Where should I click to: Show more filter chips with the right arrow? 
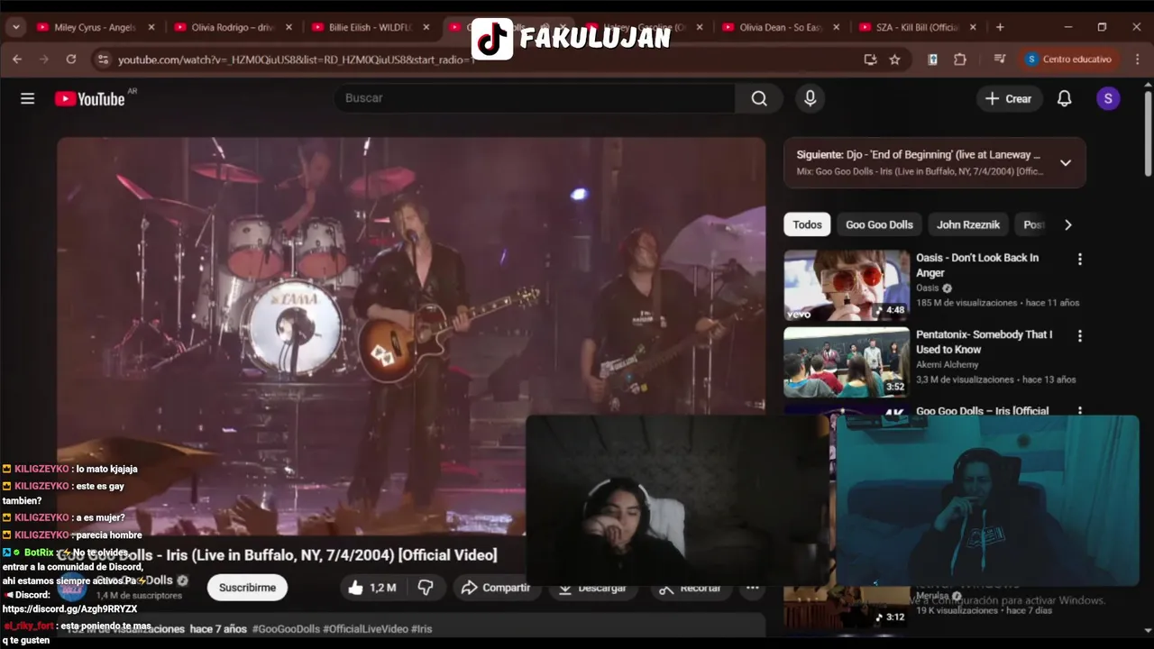pos(1067,224)
